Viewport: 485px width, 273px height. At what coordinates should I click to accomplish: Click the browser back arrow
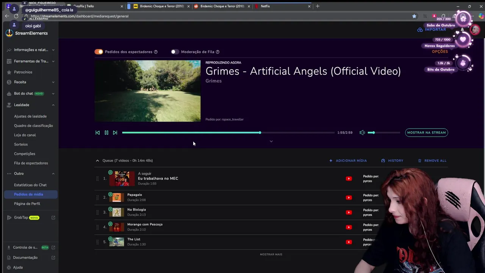[7, 16]
